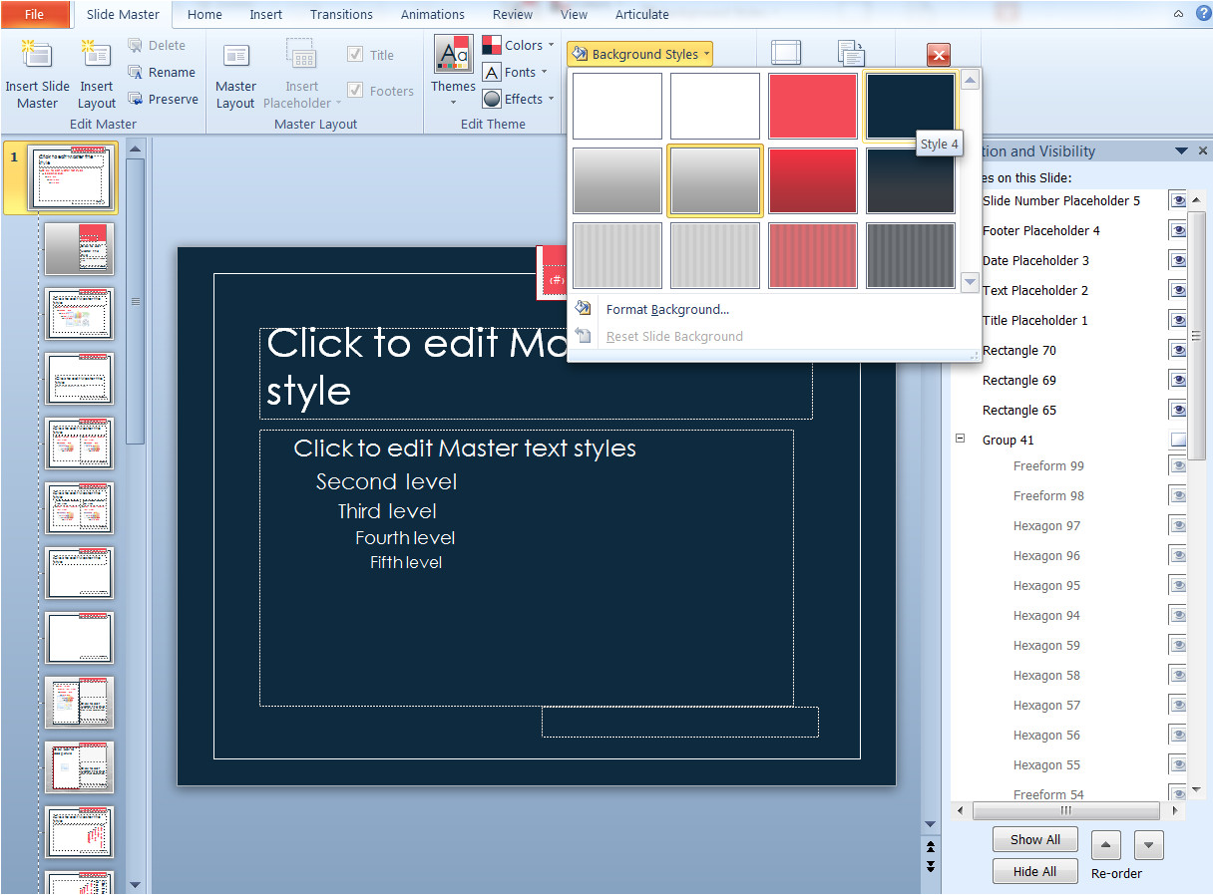Image resolution: width=1214 pixels, height=895 pixels.
Task: Click the Show All button
Action: pos(1034,839)
